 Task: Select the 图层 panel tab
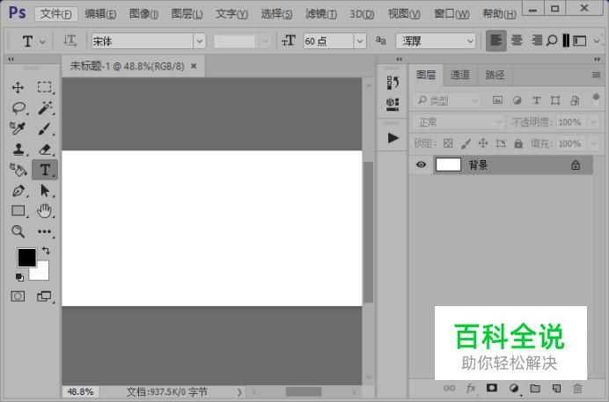click(426, 75)
